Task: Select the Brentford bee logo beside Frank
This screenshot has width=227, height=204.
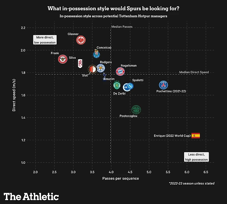Action: pos(63,59)
